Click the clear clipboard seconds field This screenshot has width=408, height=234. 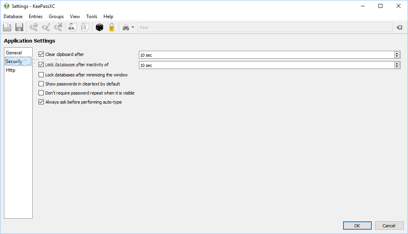(267, 55)
